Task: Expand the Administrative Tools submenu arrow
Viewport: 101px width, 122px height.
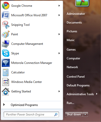Action: [x=97, y=94]
